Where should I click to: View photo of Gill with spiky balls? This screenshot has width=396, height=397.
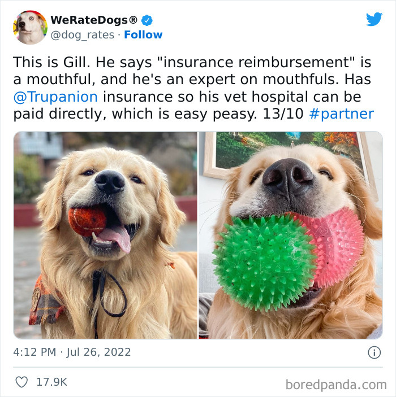pos(291,235)
